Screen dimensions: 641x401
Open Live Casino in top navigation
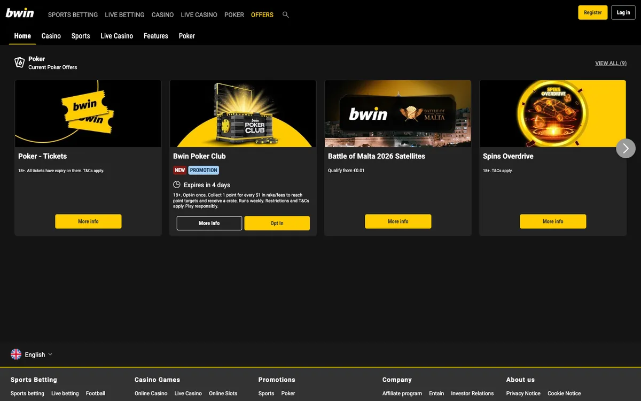pyautogui.click(x=199, y=15)
